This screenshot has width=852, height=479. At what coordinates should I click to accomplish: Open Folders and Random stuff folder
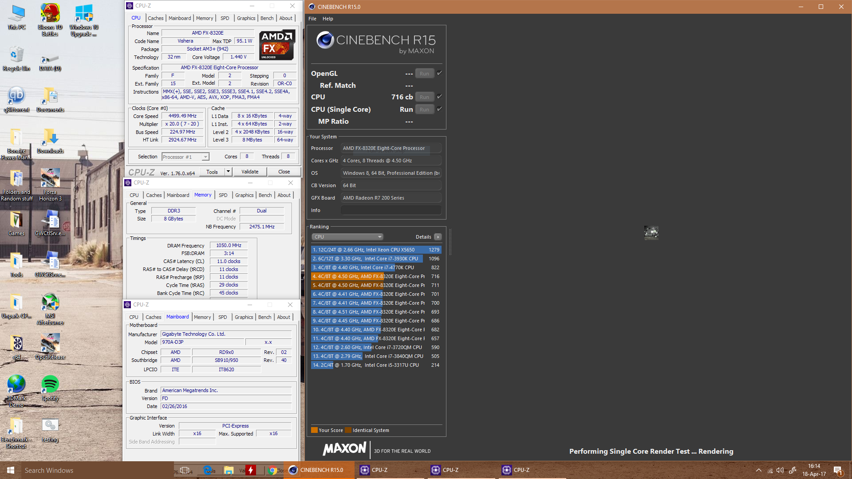click(x=16, y=185)
